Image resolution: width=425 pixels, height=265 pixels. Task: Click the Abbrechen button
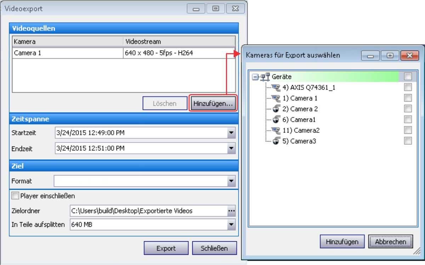pos(391,242)
